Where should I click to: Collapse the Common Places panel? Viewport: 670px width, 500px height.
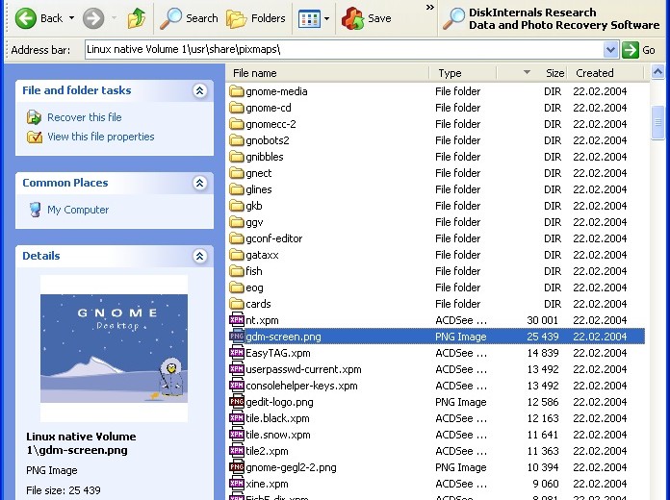(x=199, y=183)
